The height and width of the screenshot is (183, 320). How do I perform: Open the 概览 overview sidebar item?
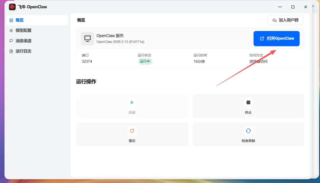[x=37, y=20]
